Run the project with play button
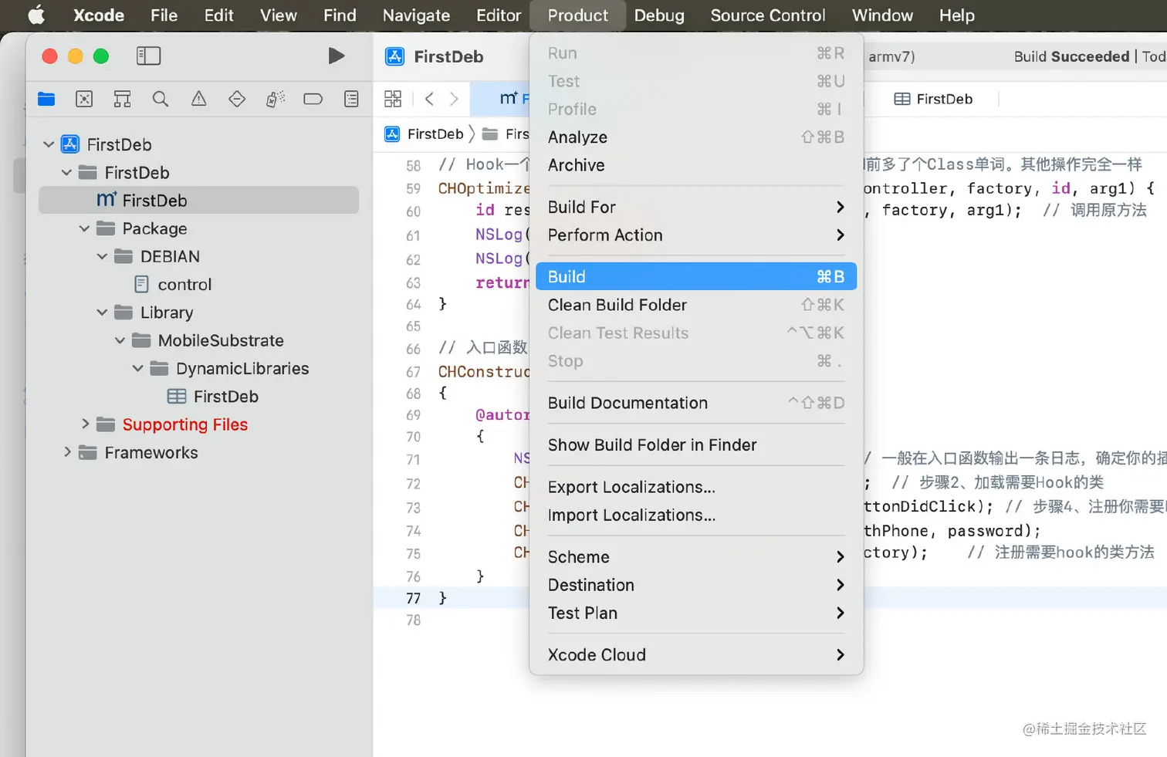Viewport: 1167px width, 757px height. (x=336, y=56)
